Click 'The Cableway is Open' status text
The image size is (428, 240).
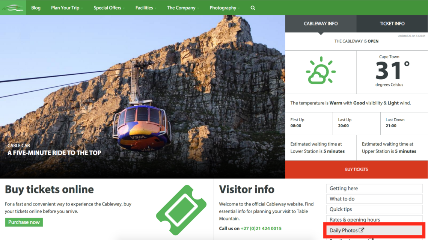point(357,41)
